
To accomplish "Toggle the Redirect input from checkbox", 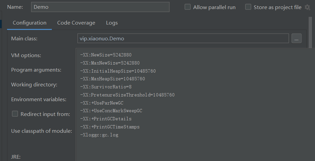I will click(x=15, y=114).
